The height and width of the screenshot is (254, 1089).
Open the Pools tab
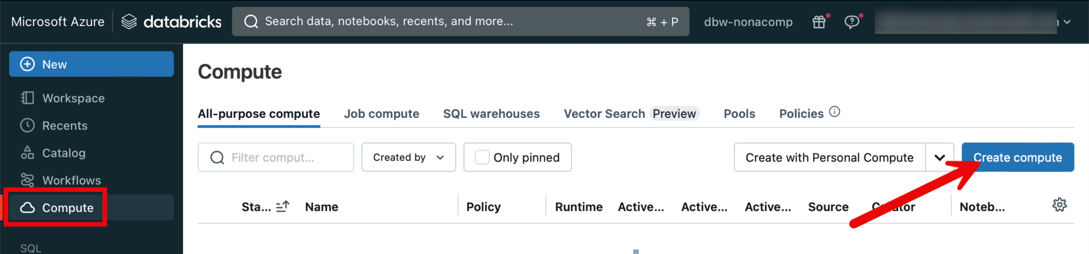tap(739, 114)
